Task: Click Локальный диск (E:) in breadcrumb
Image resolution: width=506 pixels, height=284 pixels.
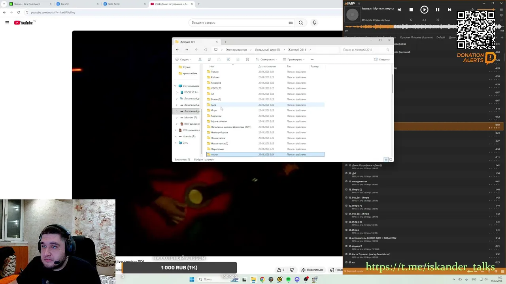Action: (268, 50)
